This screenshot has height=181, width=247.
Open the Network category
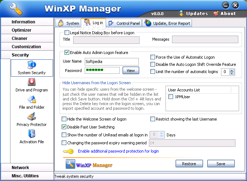click(x=27, y=167)
